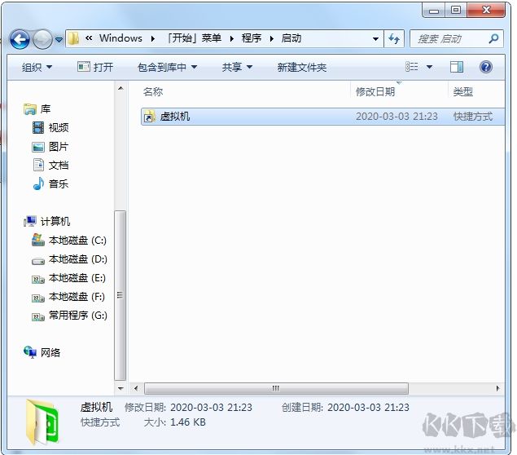Select the 虚拟机 shortcut file
The image size is (517, 455).
click(322, 117)
